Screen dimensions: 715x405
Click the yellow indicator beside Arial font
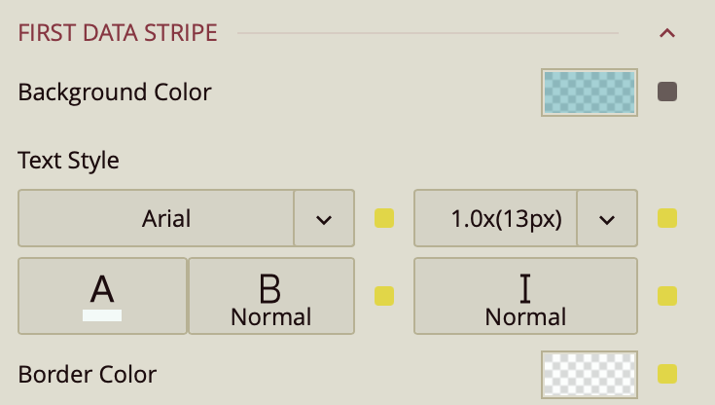pyautogui.click(x=384, y=218)
